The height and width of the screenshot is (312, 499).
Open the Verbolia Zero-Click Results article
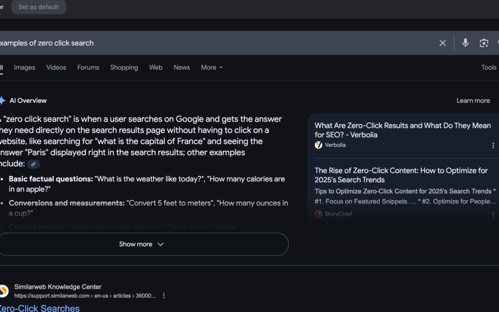pos(402,130)
